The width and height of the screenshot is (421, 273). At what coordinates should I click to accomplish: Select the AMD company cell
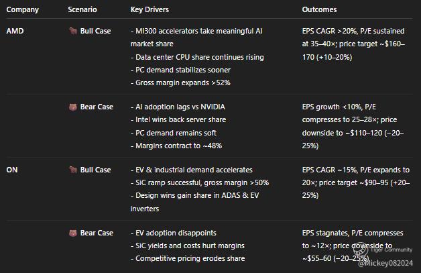point(15,31)
